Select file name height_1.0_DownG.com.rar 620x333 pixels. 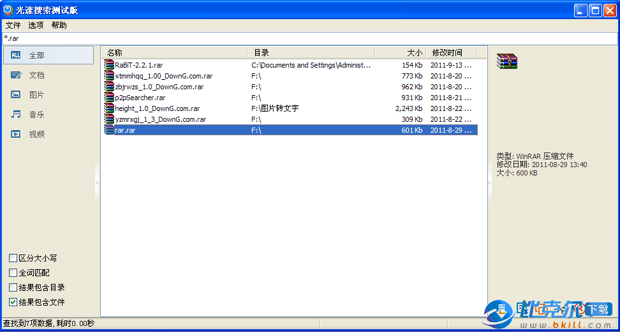(x=158, y=108)
